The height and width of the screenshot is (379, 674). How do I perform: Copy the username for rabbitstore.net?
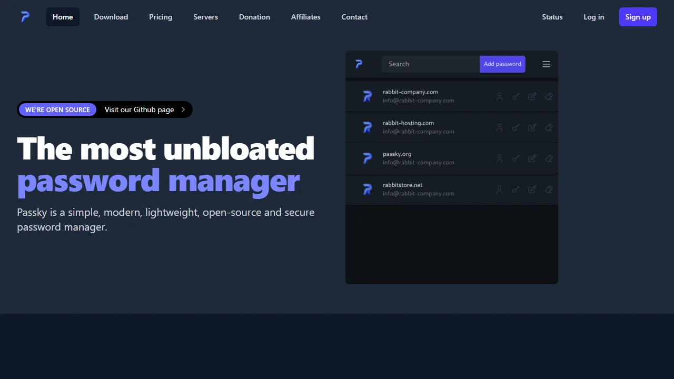499,189
